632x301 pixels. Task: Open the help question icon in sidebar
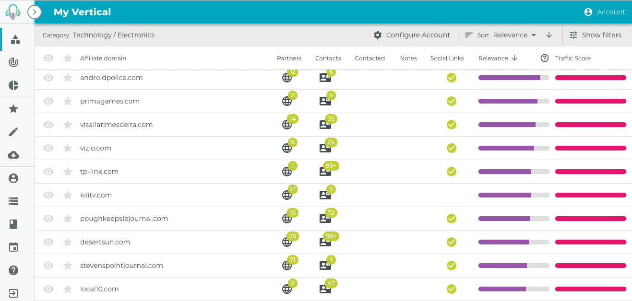pos(14,270)
